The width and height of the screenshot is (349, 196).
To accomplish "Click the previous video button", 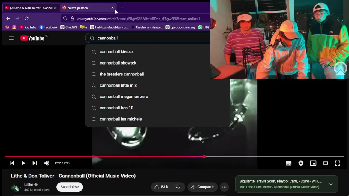I will pyautogui.click(x=12, y=163).
